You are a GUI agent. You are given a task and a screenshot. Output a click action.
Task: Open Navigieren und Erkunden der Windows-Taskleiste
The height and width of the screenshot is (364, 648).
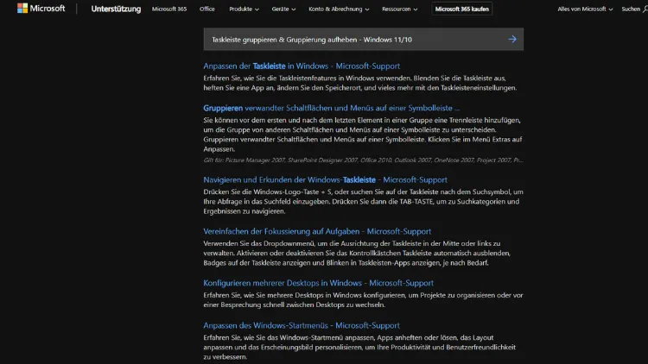(325, 180)
